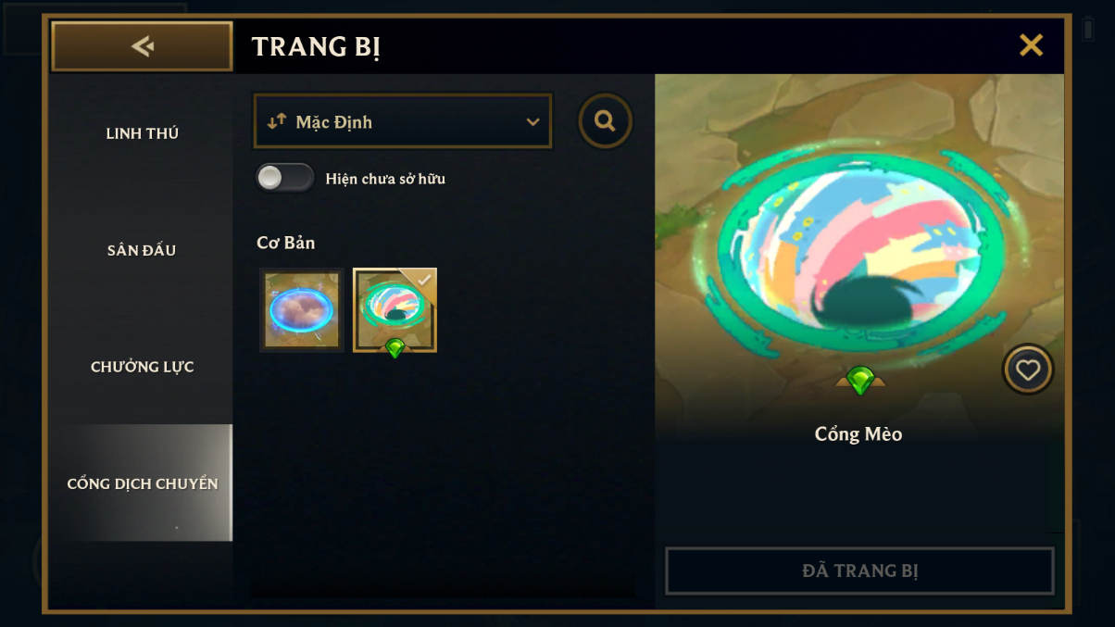
Task: Click the green gem under the preview
Action: pyautogui.click(x=860, y=381)
